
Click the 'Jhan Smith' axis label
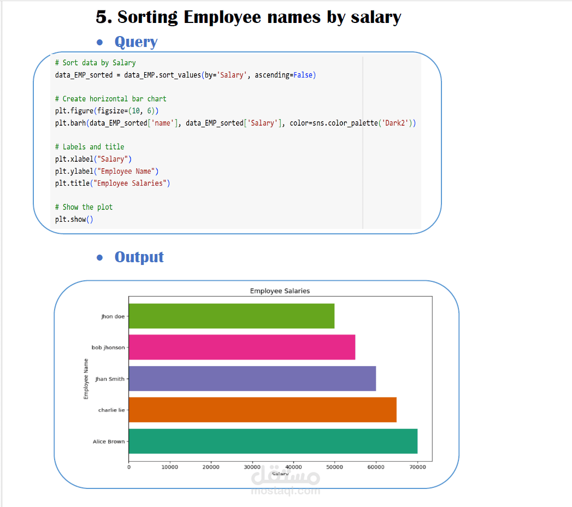pos(110,379)
